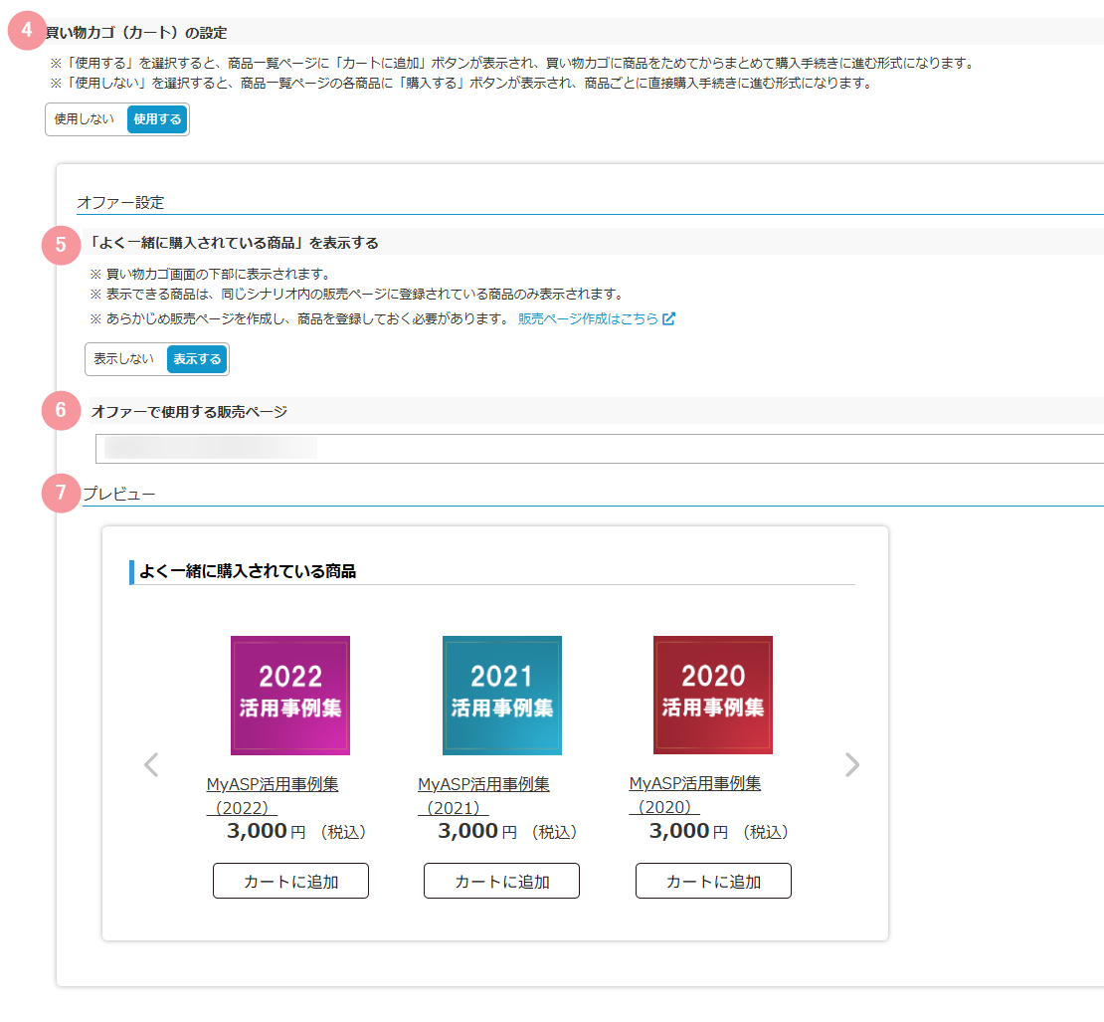Click the 「よく一緒に購入されている商品」を表示する label
Viewport: 1104px width, 1022px height.
click(235, 243)
